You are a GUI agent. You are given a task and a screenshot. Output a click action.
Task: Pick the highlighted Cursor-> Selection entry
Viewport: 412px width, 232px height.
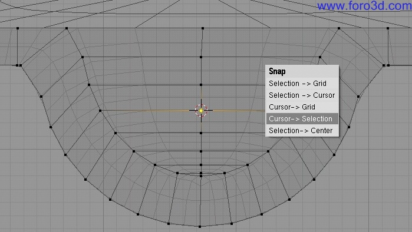point(302,119)
